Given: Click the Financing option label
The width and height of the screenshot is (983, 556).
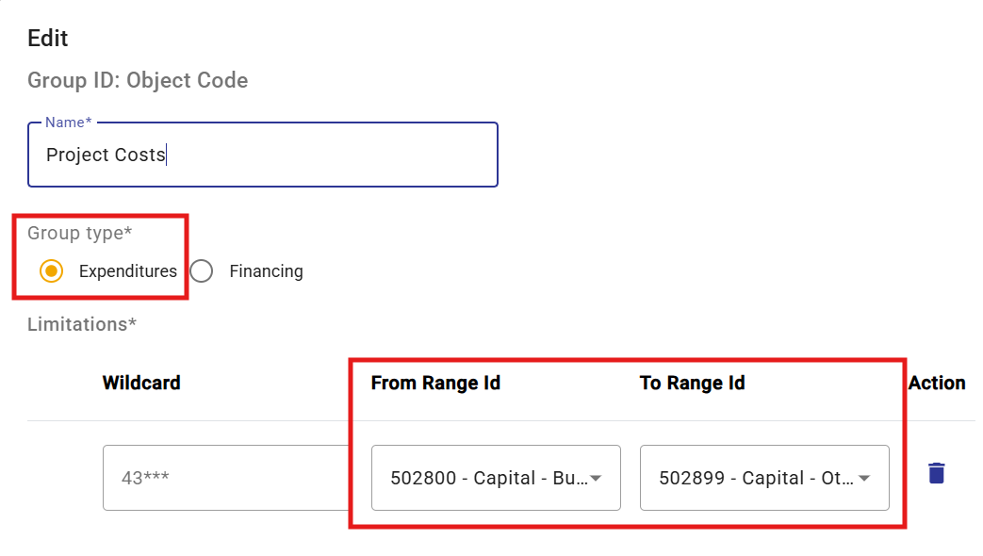Looking at the screenshot, I should [266, 271].
